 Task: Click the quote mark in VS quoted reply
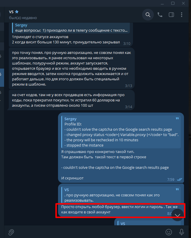pos(177,189)
